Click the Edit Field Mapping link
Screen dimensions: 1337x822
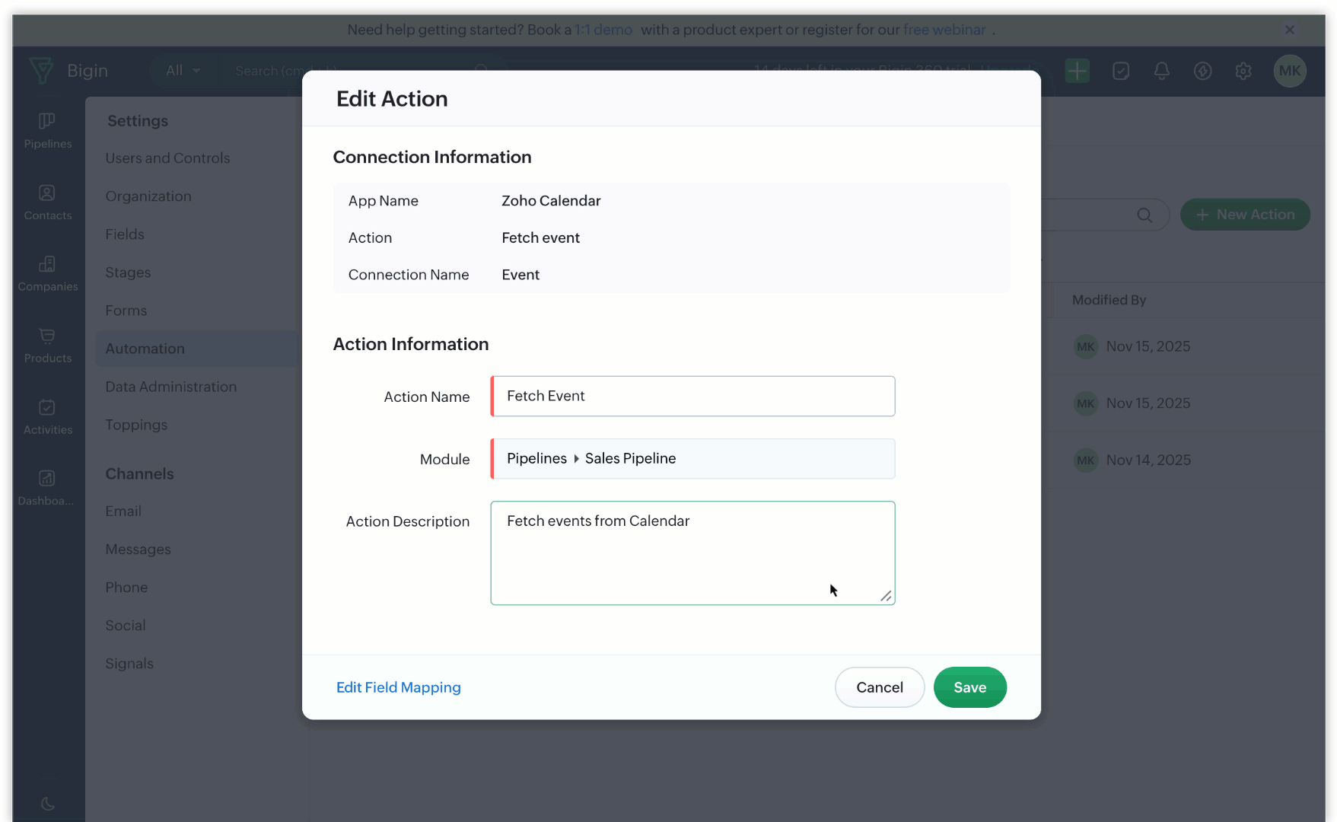(399, 687)
